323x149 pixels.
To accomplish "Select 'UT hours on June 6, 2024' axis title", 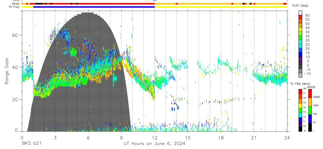I will coord(154,143).
